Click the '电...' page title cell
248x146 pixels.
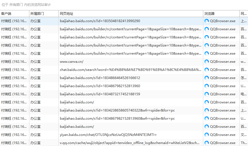coord(244,94)
